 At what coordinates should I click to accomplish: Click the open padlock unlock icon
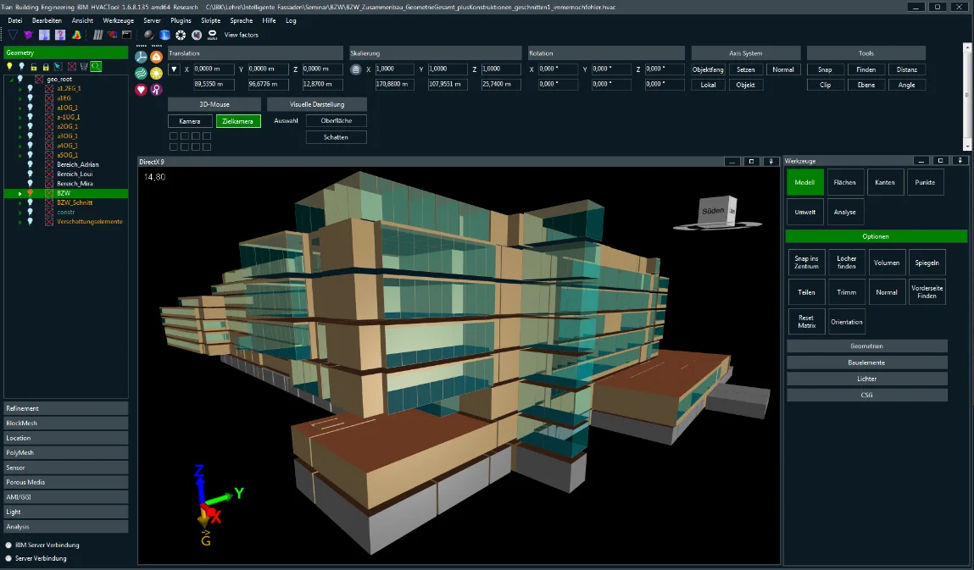(x=34, y=66)
